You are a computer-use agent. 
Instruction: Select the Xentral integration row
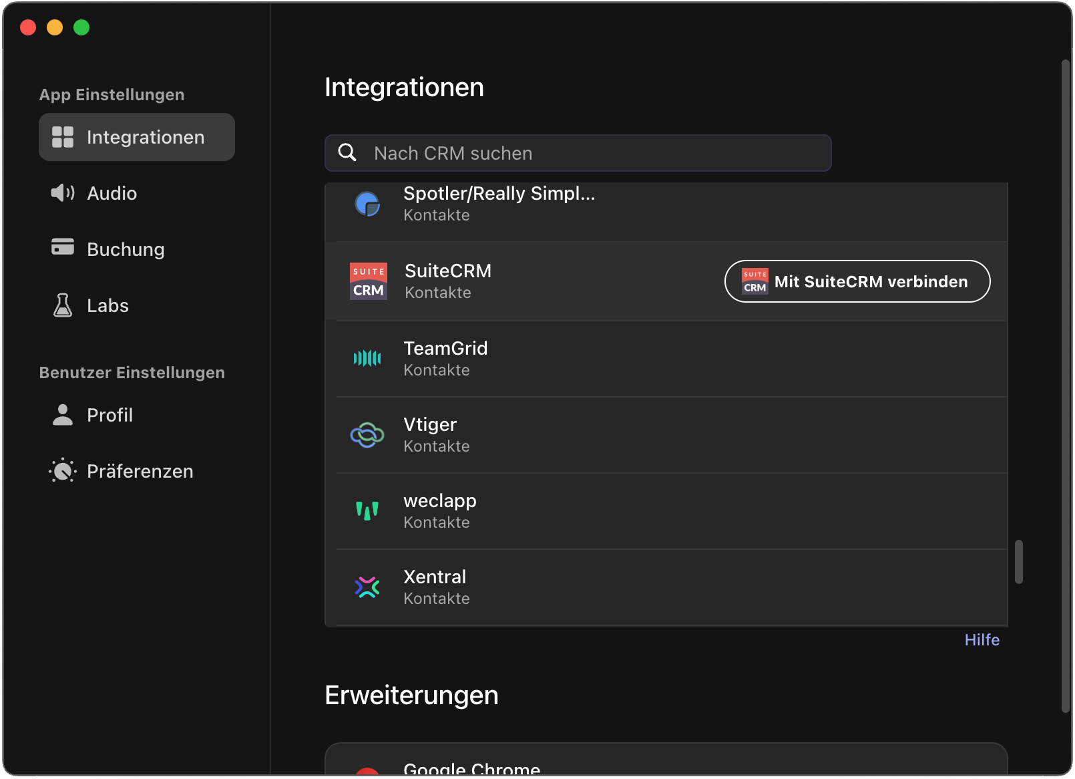(x=668, y=587)
